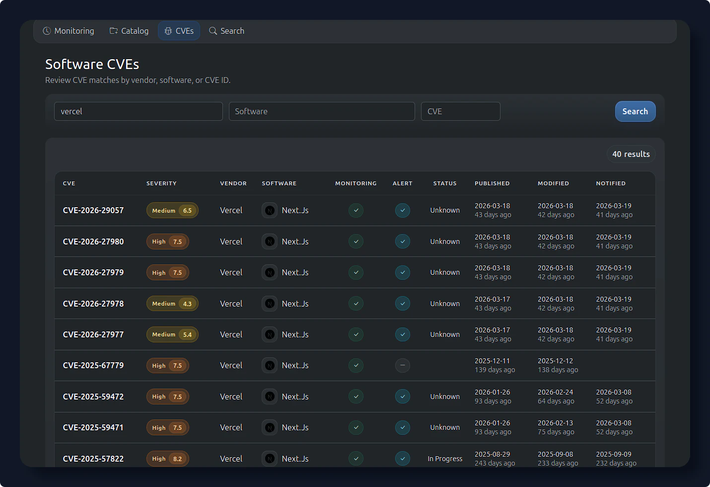
Task: Click the vendor field containing vercel
Action: (139, 111)
